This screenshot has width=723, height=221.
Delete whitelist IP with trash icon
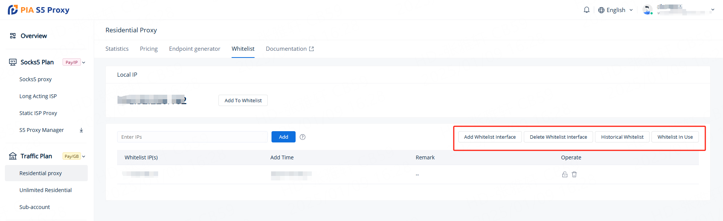pyautogui.click(x=574, y=174)
